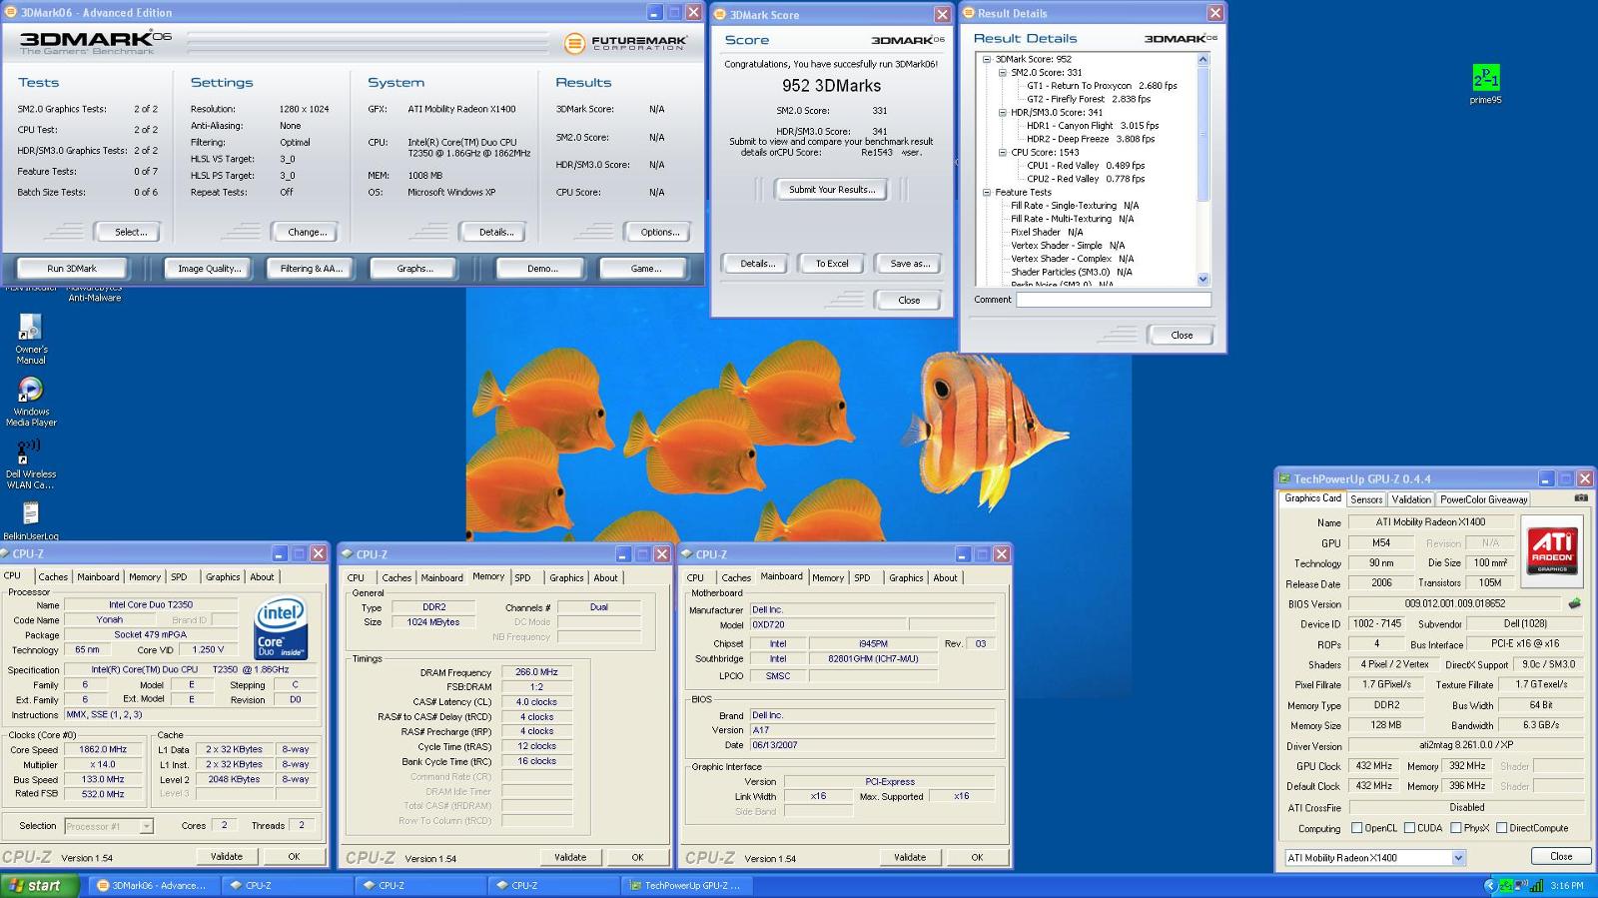The image size is (1598, 898).
Task: Click Filtering & AA... button
Action: (311, 269)
